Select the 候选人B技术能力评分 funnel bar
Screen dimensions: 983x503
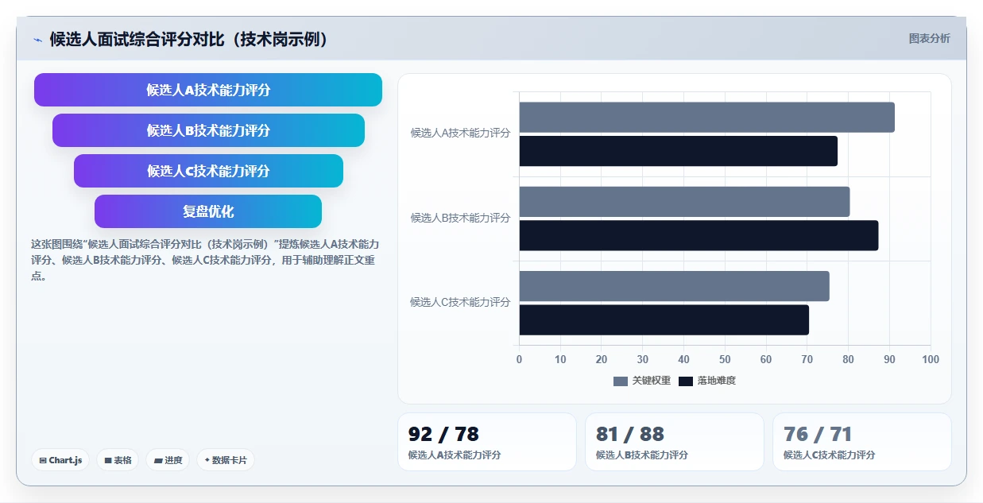point(208,130)
